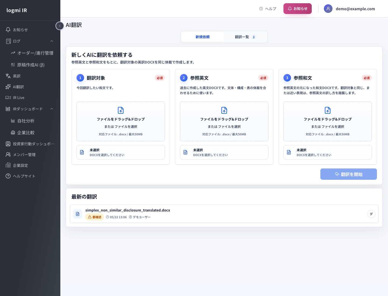Click document icon in 翻訳対象 file slot

(82, 152)
